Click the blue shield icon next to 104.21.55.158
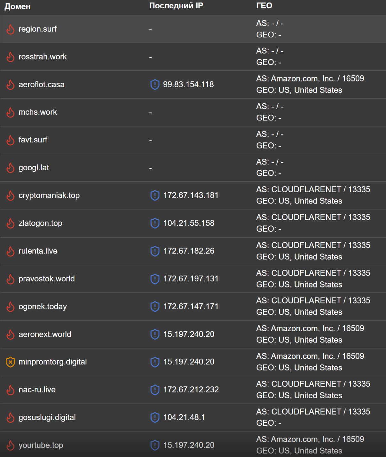 coord(155,223)
